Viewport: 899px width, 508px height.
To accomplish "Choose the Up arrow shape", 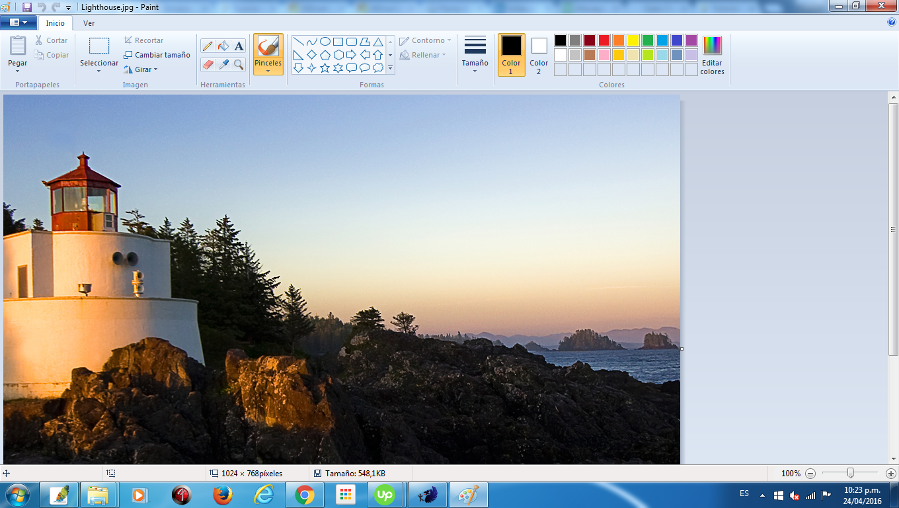I will point(378,55).
